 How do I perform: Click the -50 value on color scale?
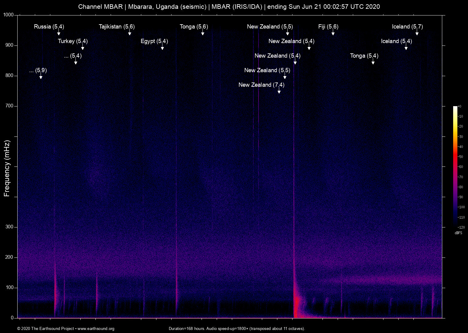[x=460, y=157]
